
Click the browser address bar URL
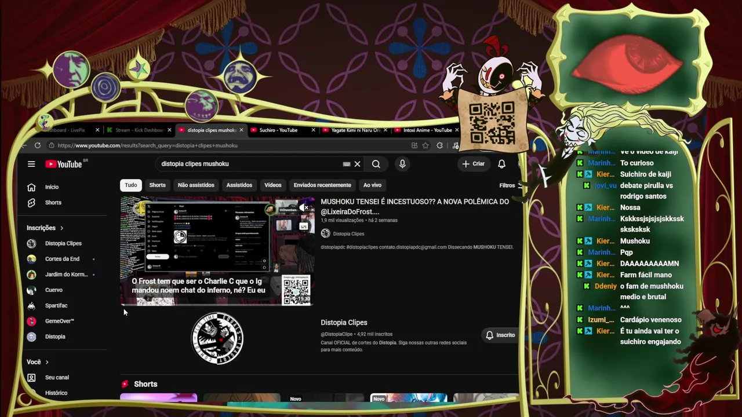[147, 145]
